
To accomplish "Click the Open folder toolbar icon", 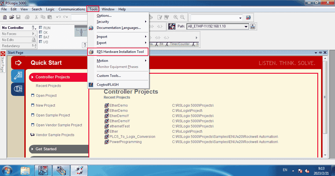I will pyautogui.click(x=12, y=17).
